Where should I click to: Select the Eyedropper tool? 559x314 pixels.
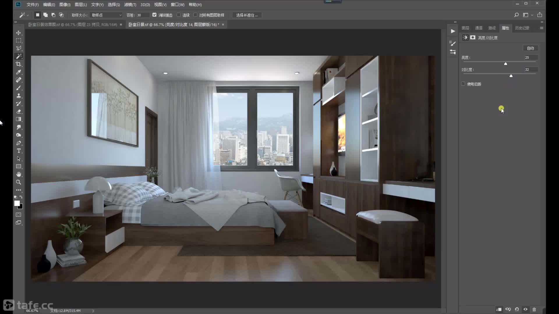[x=18, y=72]
